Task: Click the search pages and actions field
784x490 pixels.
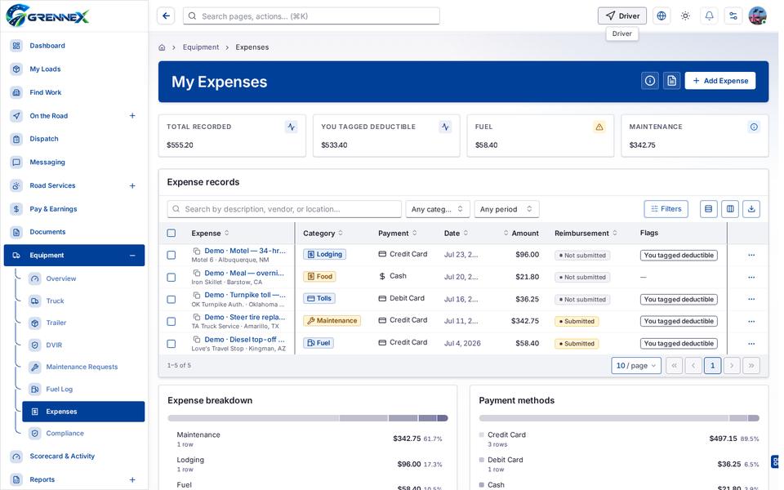Action: (x=311, y=16)
